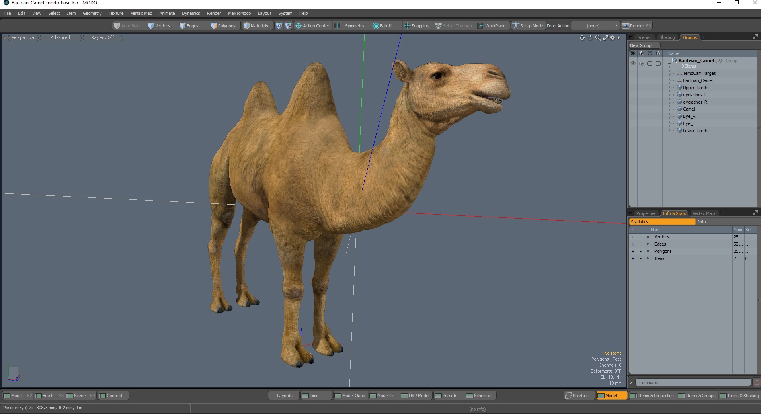The image size is (761, 414).
Task: Click the solid cube column header icon
Action: coord(658,53)
